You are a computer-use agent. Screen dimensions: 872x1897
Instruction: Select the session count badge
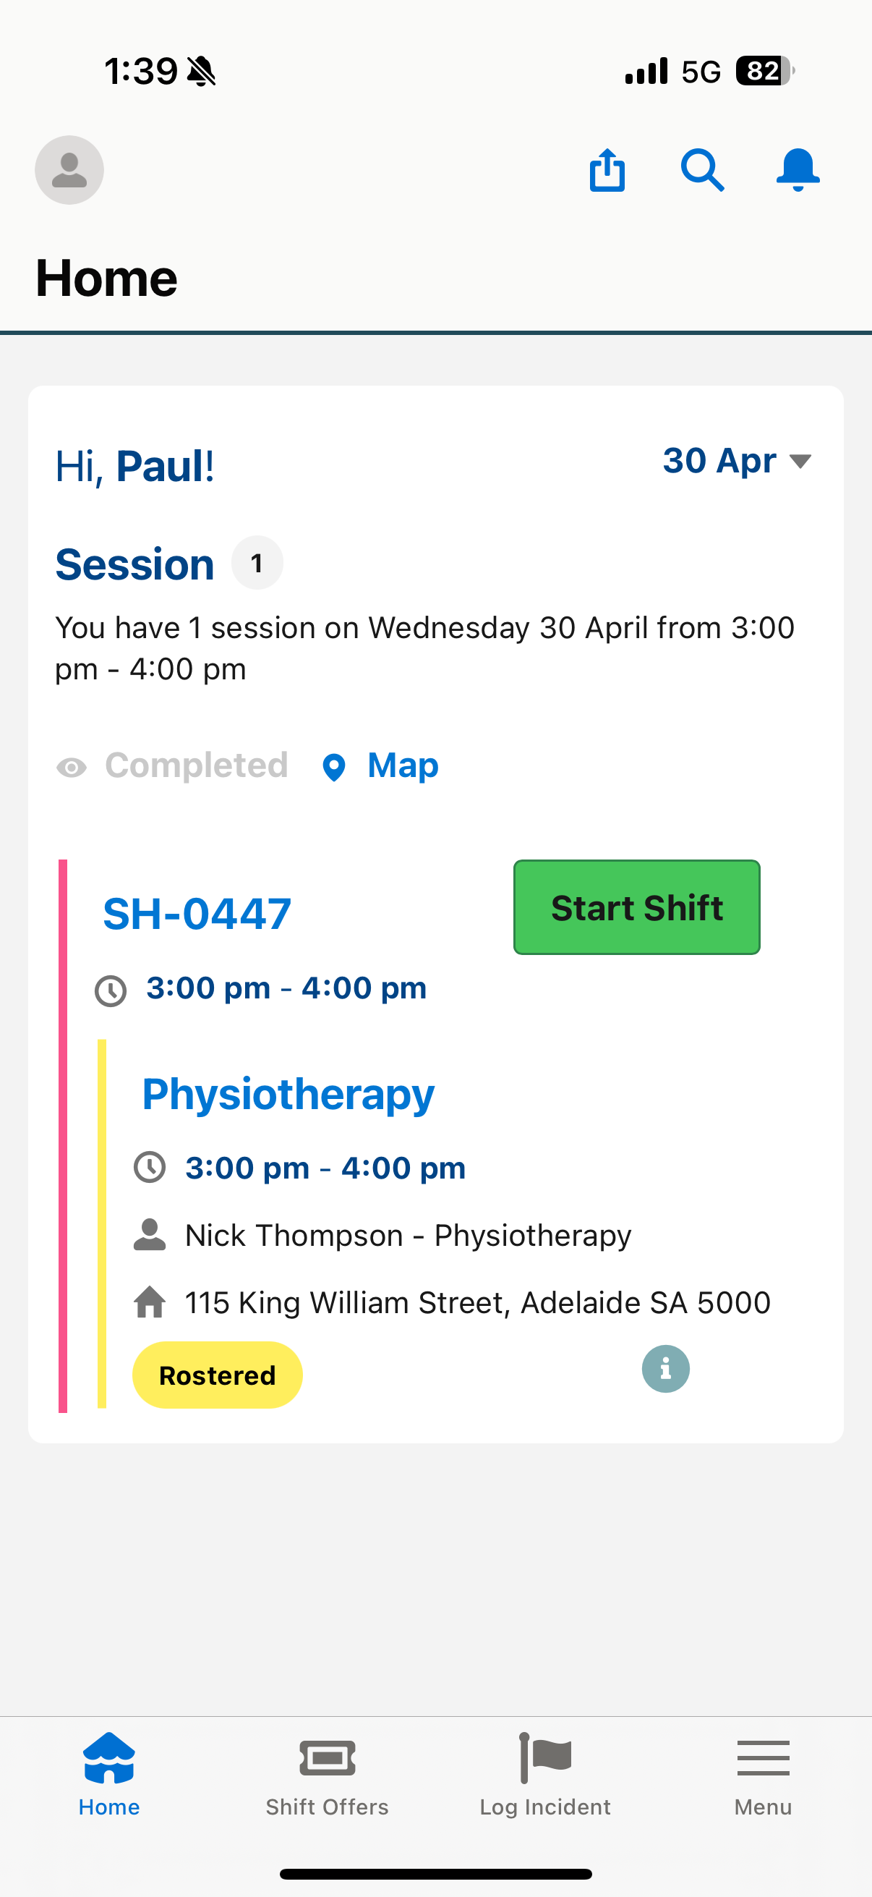(257, 564)
